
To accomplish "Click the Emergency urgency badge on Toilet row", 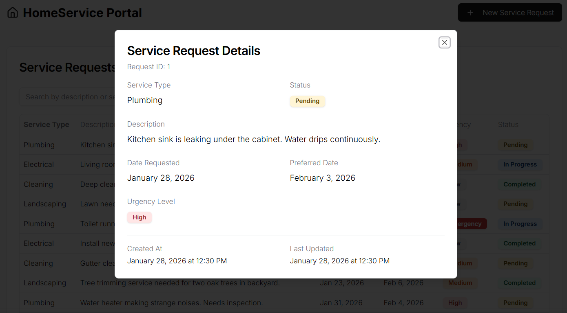I will point(472,224).
